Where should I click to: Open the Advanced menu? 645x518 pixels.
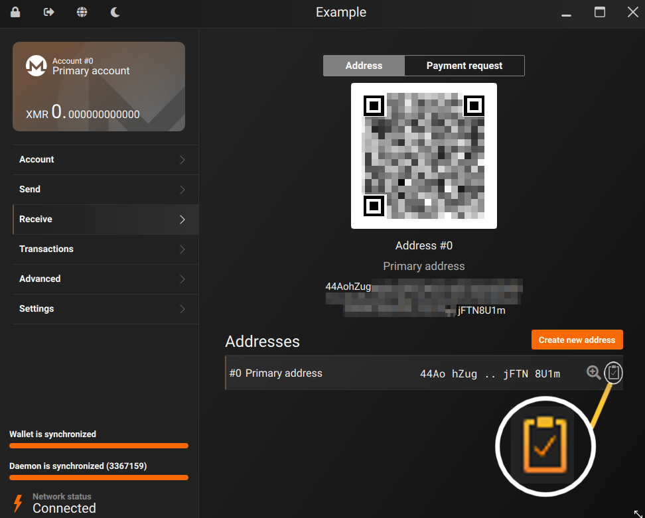106,279
